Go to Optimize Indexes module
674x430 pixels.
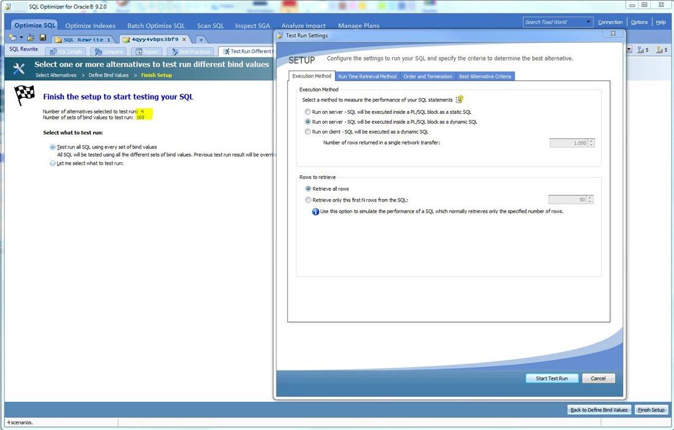coord(90,26)
